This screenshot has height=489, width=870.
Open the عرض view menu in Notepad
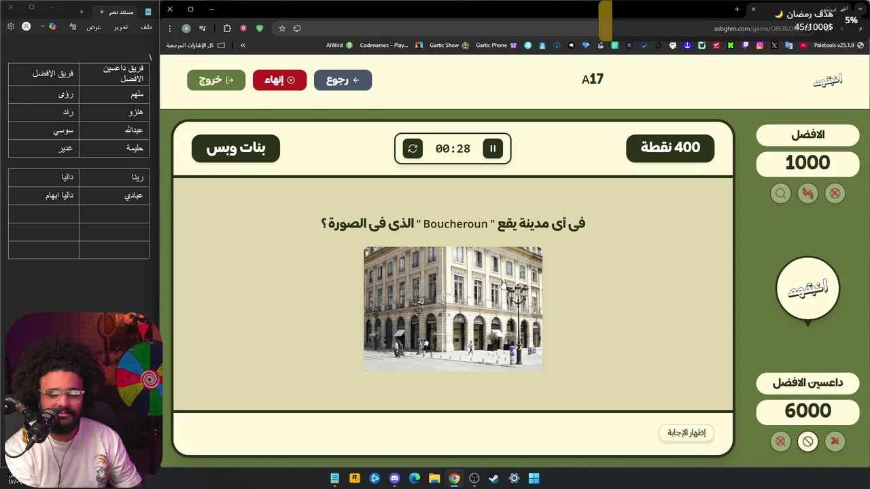coord(94,26)
